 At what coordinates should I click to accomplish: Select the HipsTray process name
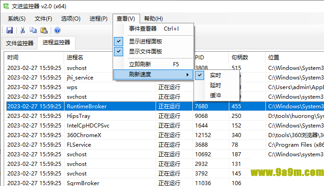click(79, 116)
